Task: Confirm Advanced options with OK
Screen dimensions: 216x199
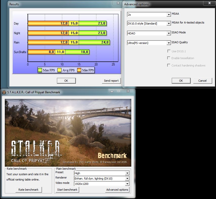Action: coord(181,81)
